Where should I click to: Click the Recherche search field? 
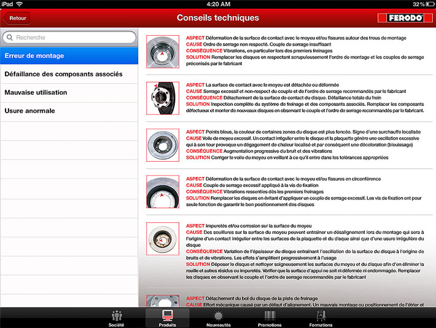tap(69, 38)
